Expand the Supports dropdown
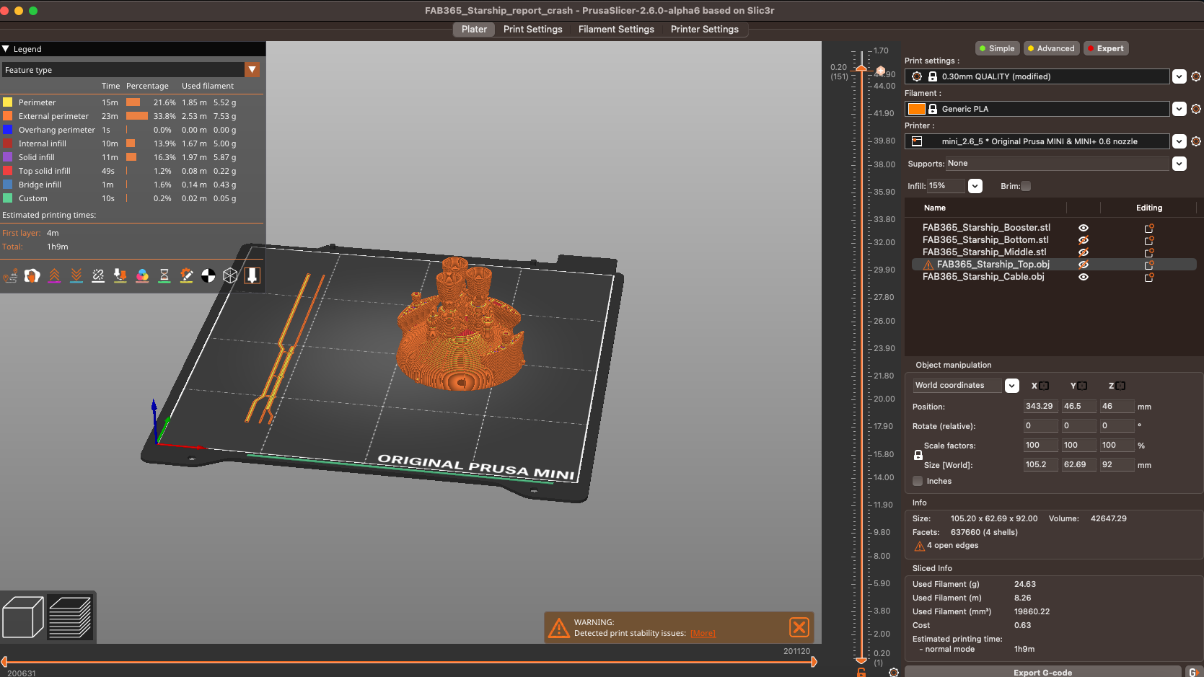Viewport: 1204px width, 677px height. [x=1179, y=164]
